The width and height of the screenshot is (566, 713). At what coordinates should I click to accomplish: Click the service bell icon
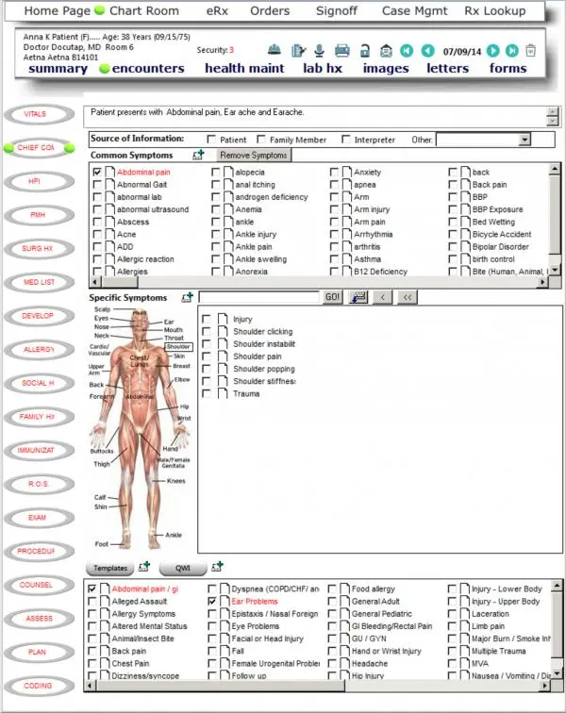pos(274,50)
